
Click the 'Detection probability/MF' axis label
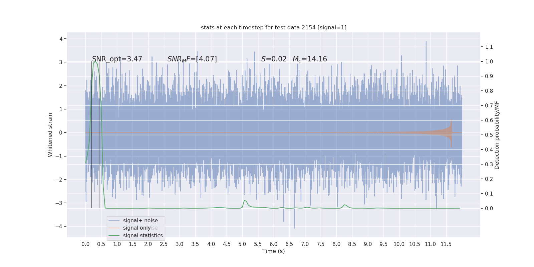(x=497, y=135)
